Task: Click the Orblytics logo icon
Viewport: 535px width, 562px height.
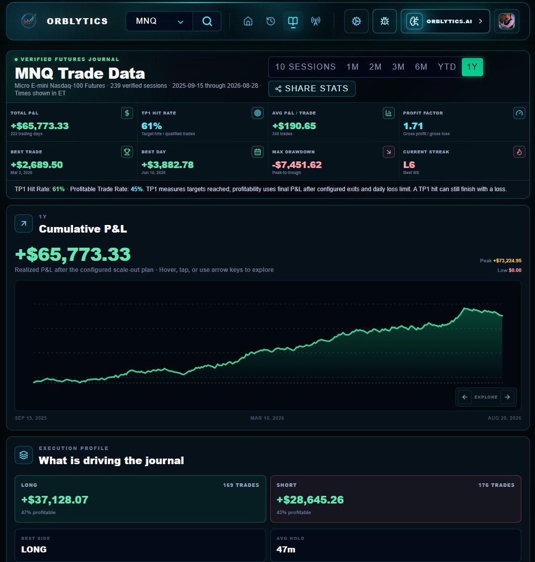Action: pos(29,21)
